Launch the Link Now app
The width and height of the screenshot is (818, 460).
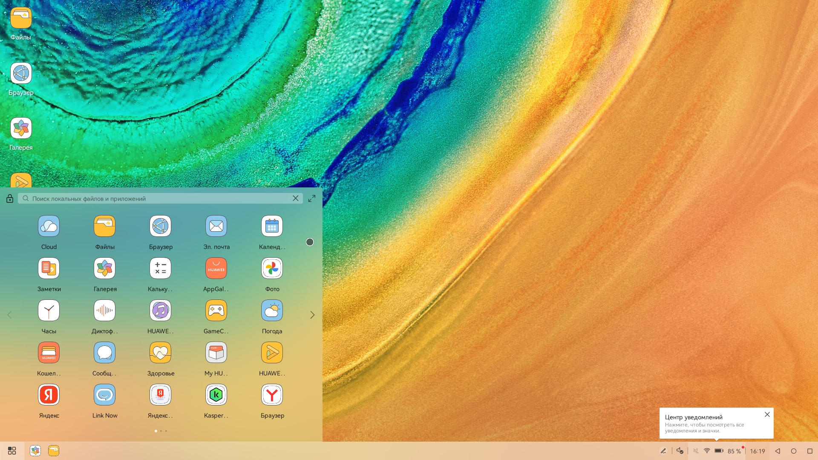[x=104, y=395]
